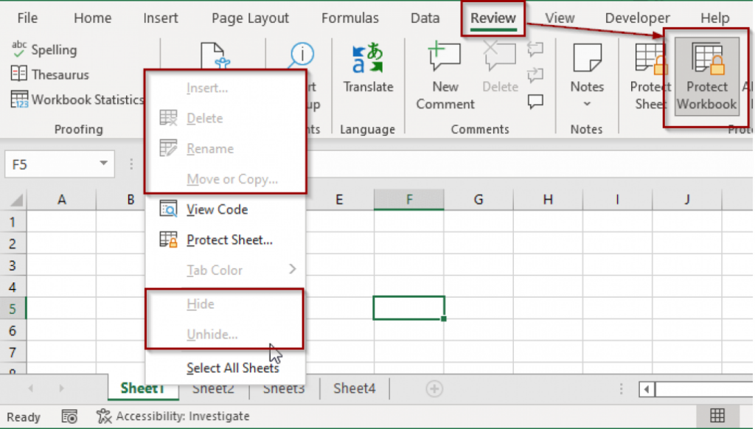
Task: Select column G header
Action: (478, 199)
